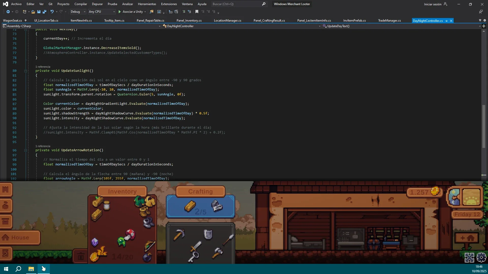Click the Friday 12 day label

[467, 215]
